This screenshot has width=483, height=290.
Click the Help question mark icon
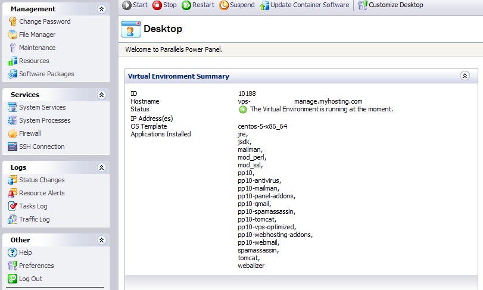(x=13, y=252)
